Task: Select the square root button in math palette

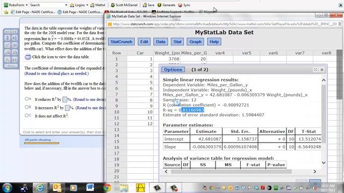Action: click(x=7, y=53)
